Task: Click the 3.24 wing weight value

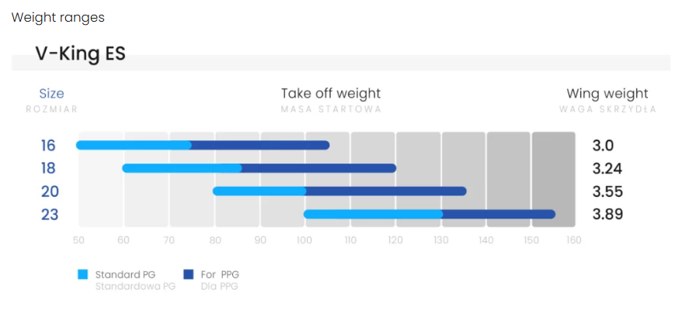Action: click(x=607, y=169)
